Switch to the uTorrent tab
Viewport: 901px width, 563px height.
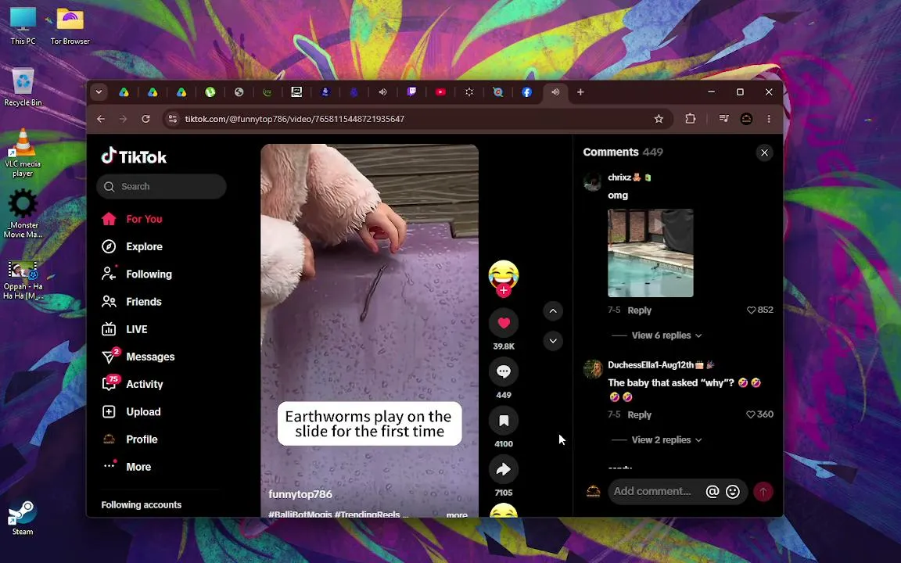(210, 92)
